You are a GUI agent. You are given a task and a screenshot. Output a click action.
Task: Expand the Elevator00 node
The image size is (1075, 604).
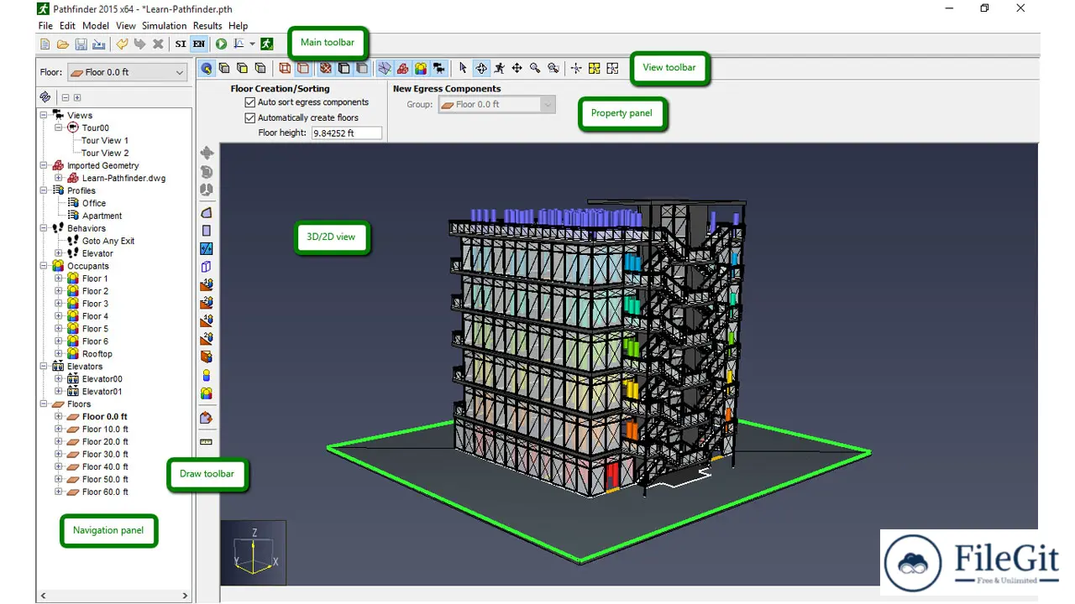[x=59, y=379]
